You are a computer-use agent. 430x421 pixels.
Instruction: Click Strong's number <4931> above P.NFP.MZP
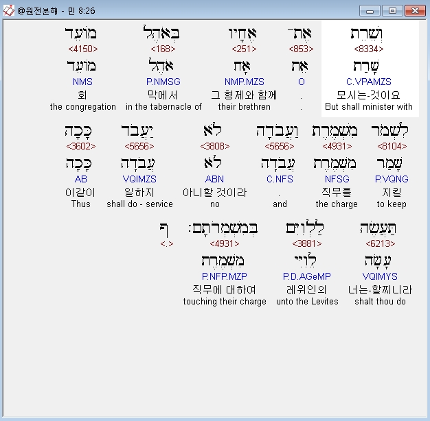[225, 243]
